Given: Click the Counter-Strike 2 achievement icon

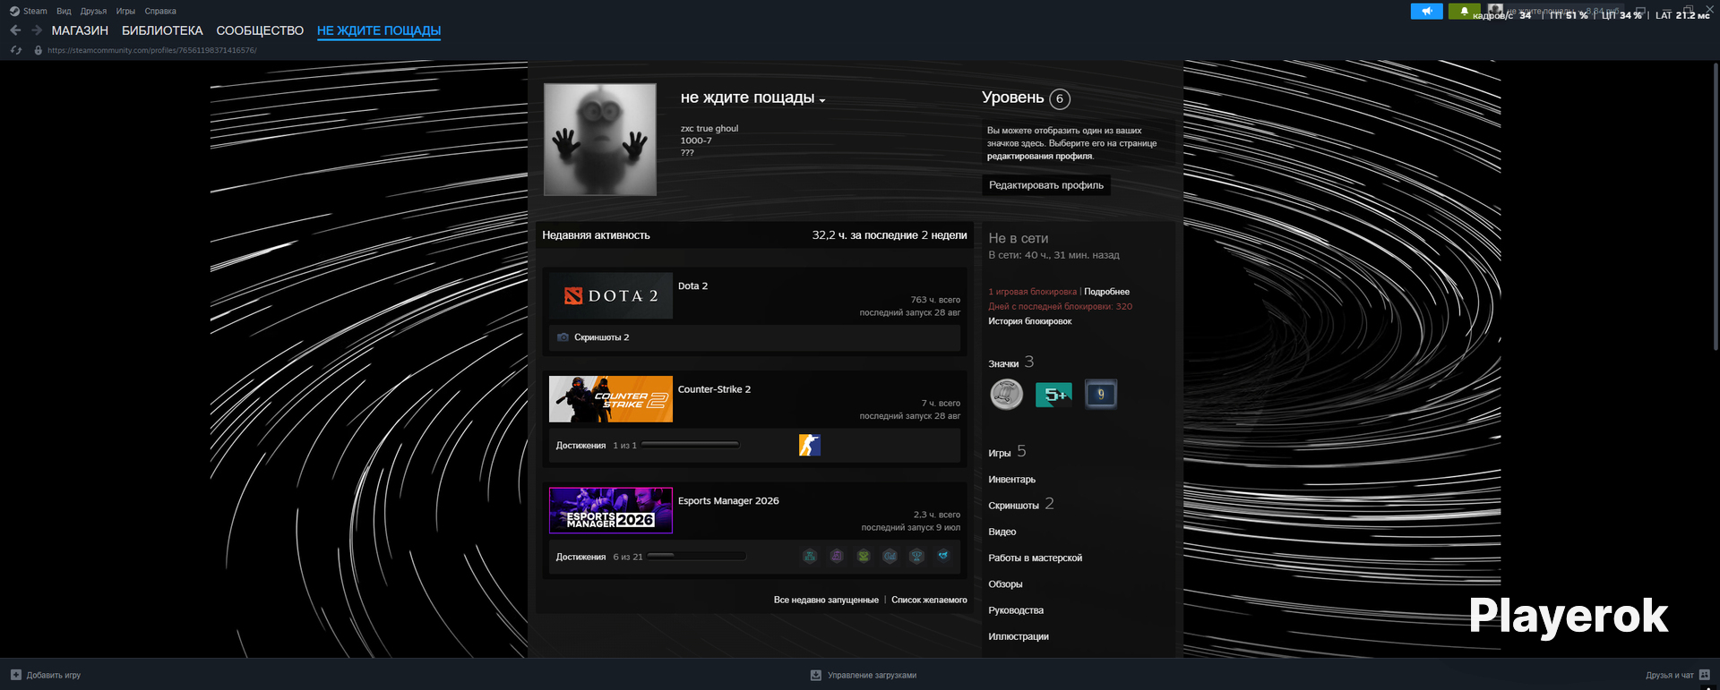Looking at the screenshot, I should [810, 445].
